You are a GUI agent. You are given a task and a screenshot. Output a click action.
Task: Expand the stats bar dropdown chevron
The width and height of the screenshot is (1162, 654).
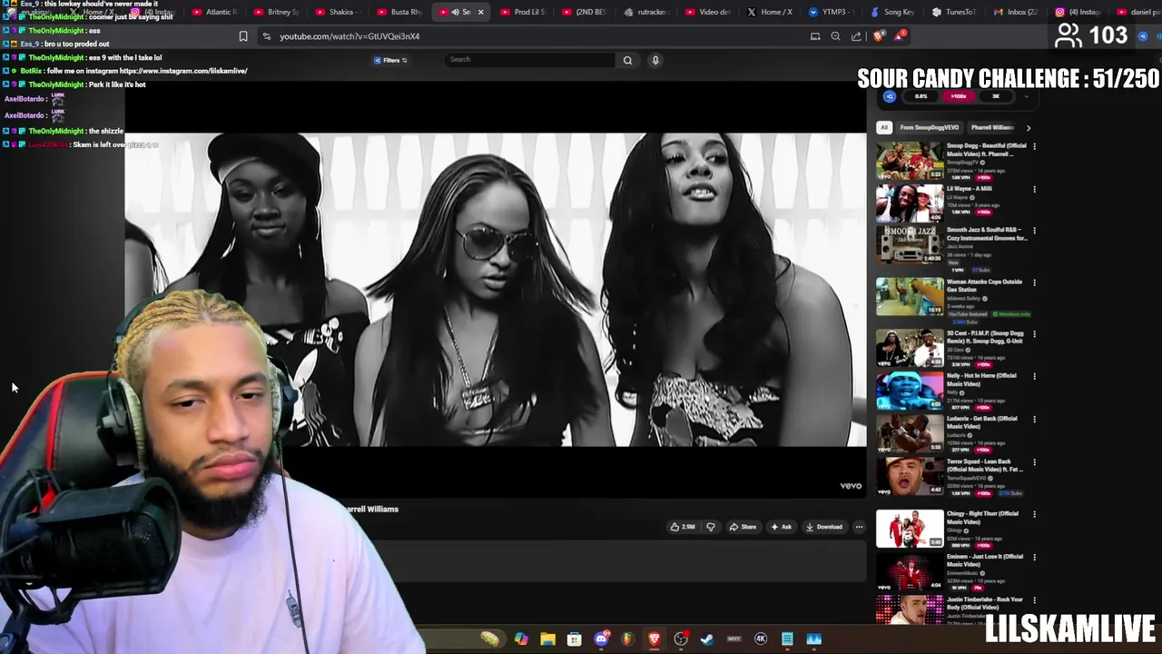point(1027,96)
